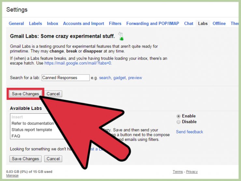Click 'FAQ' in the preview list
This screenshot has height=181, width=241.
tap(16, 136)
